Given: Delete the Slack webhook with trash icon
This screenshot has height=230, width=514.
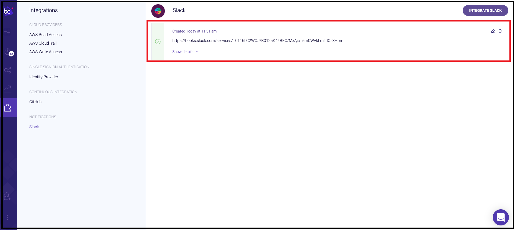Looking at the screenshot, I should [x=500, y=31].
